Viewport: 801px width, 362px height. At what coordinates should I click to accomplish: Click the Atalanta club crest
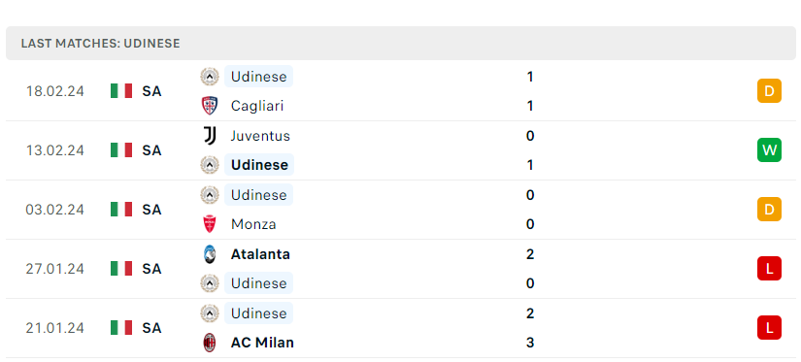(210, 254)
